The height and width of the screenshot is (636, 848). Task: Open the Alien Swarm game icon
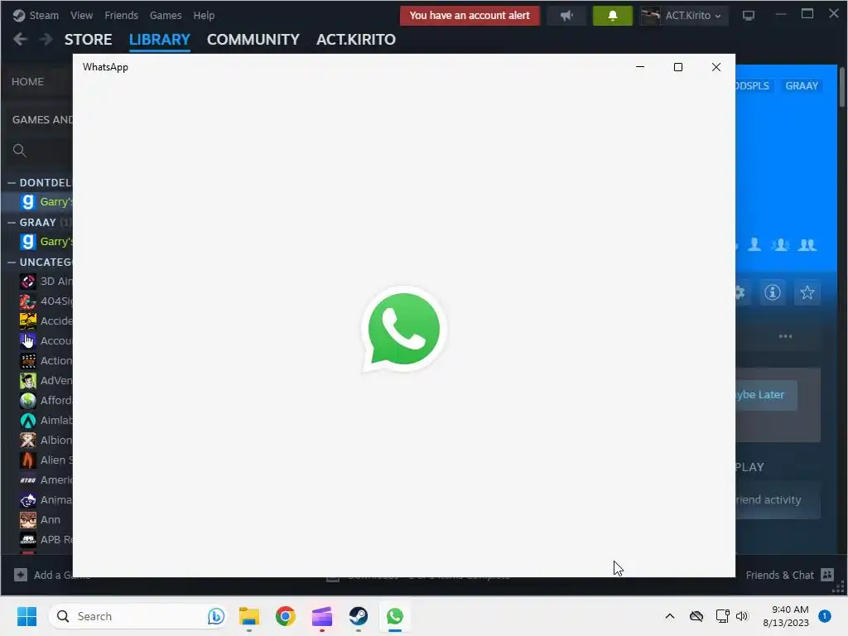point(27,460)
